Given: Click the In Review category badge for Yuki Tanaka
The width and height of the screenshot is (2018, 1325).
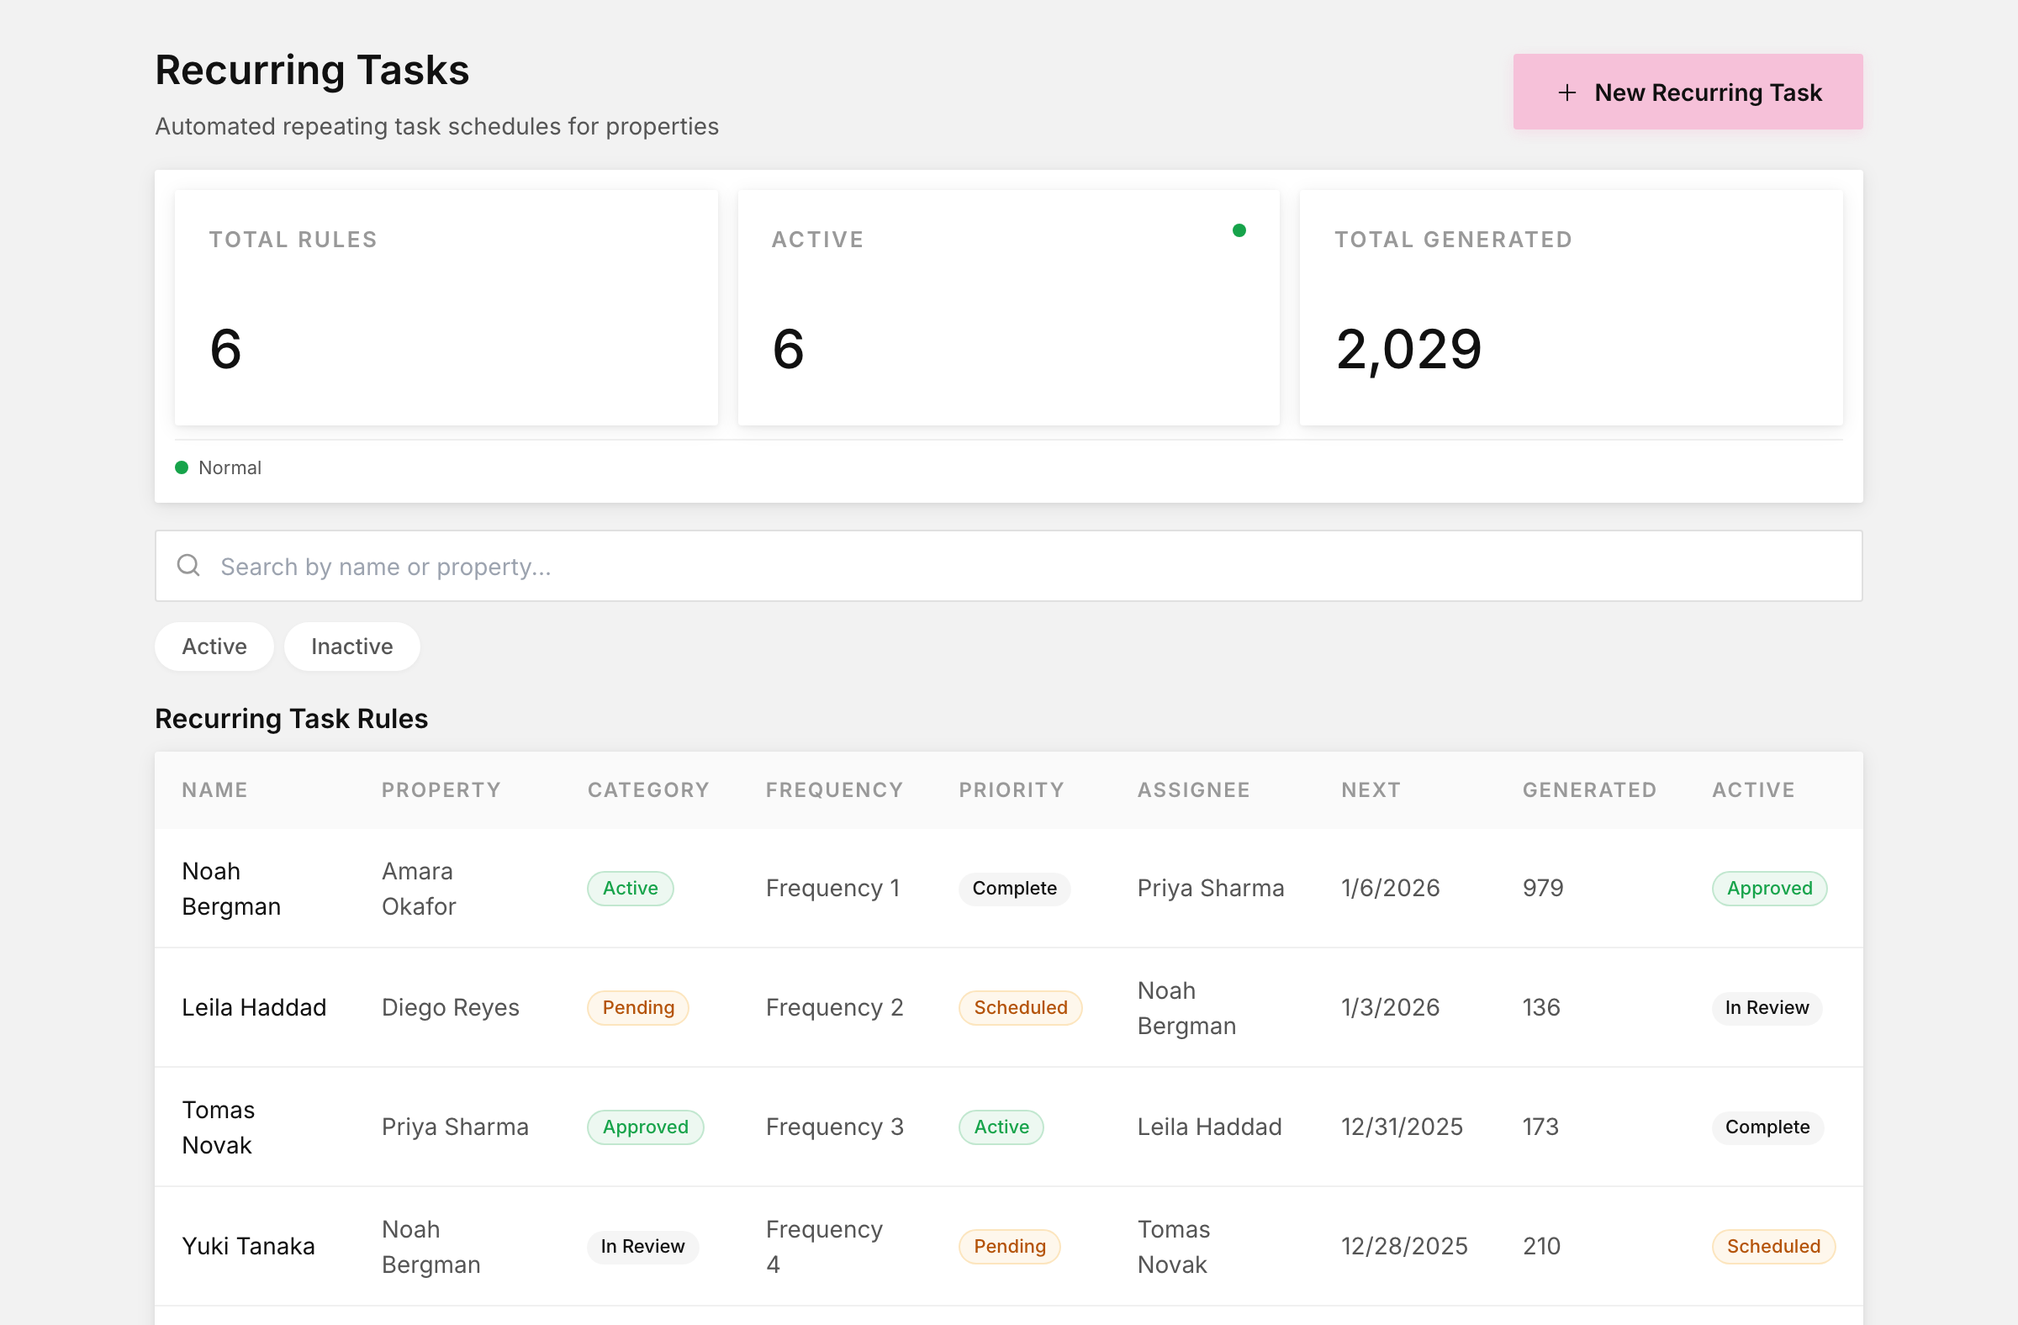Looking at the screenshot, I should [x=642, y=1247].
